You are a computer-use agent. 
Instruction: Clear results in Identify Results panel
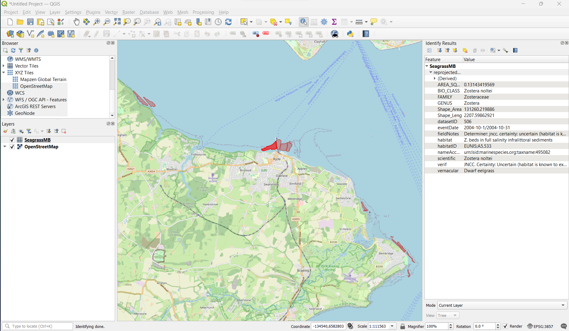tap(465, 50)
